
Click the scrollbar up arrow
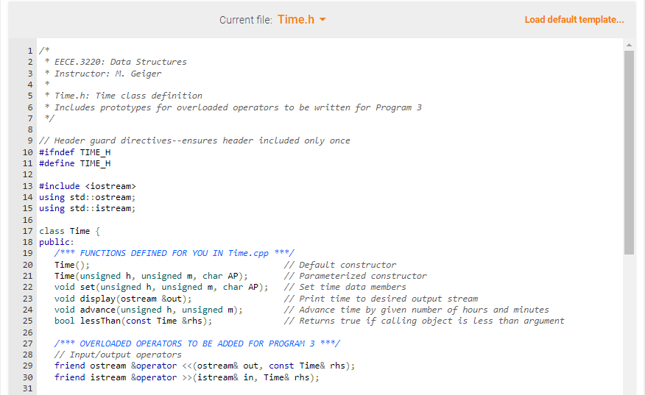point(629,44)
